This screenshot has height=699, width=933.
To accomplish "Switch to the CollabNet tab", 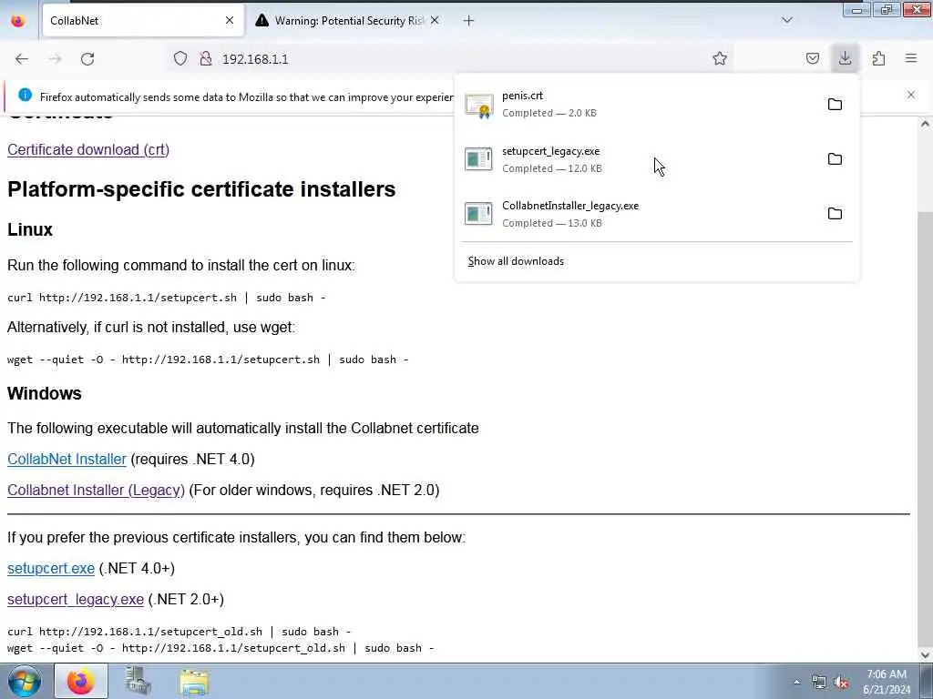I will pos(143,20).
